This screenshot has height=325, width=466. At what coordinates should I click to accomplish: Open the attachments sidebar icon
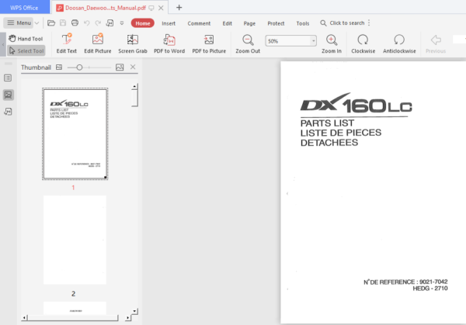tap(8, 112)
